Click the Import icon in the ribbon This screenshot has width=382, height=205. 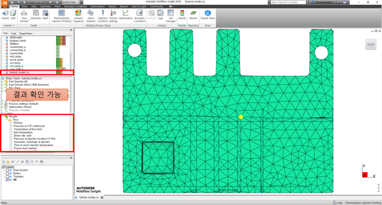coord(5,15)
